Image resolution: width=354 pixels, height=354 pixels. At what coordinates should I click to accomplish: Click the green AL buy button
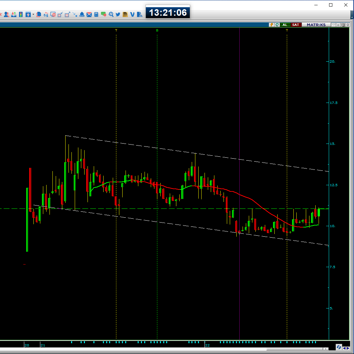coord(285,25)
